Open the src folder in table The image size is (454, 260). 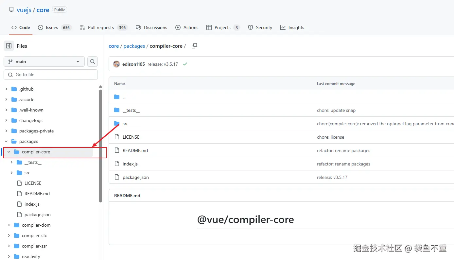pyautogui.click(x=126, y=124)
